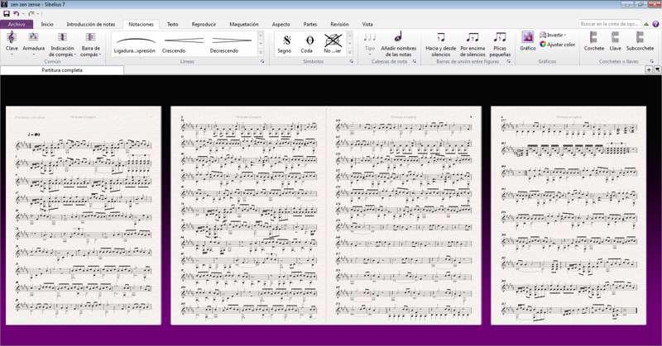The image size is (662, 346).
Task: Click the Gráfico import graphic icon
Action: 528,41
